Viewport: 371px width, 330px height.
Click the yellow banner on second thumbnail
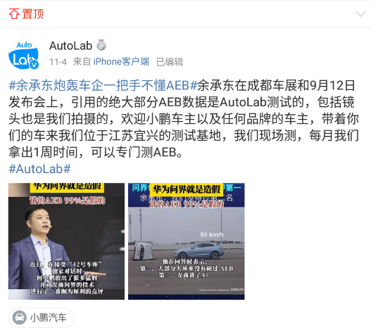click(x=187, y=189)
